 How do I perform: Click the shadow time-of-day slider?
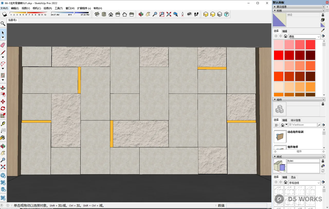(x=70, y=13)
